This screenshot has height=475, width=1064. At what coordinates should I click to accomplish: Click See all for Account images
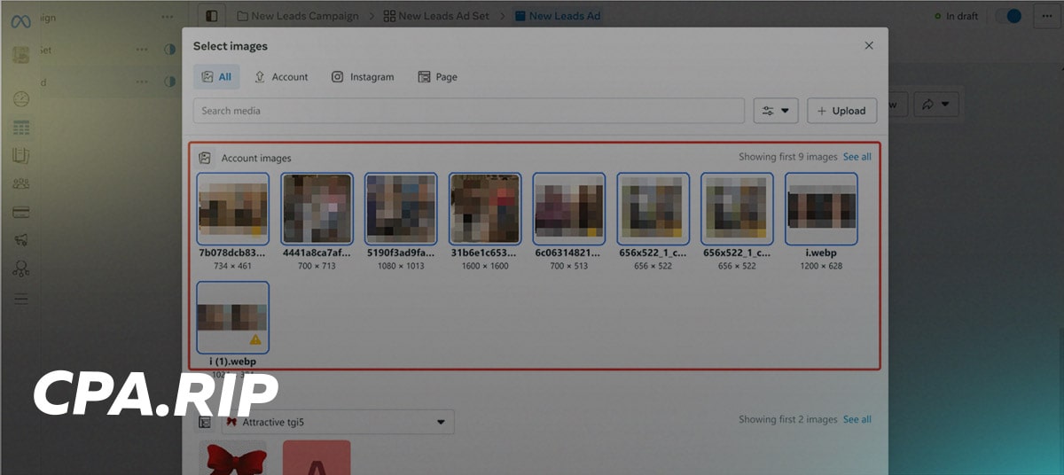[857, 157]
